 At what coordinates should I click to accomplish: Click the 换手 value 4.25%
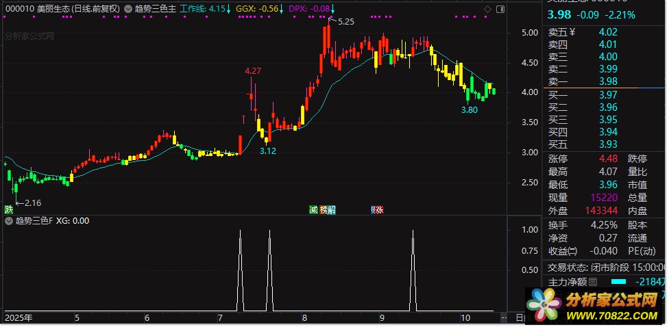pyautogui.click(x=604, y=225)
